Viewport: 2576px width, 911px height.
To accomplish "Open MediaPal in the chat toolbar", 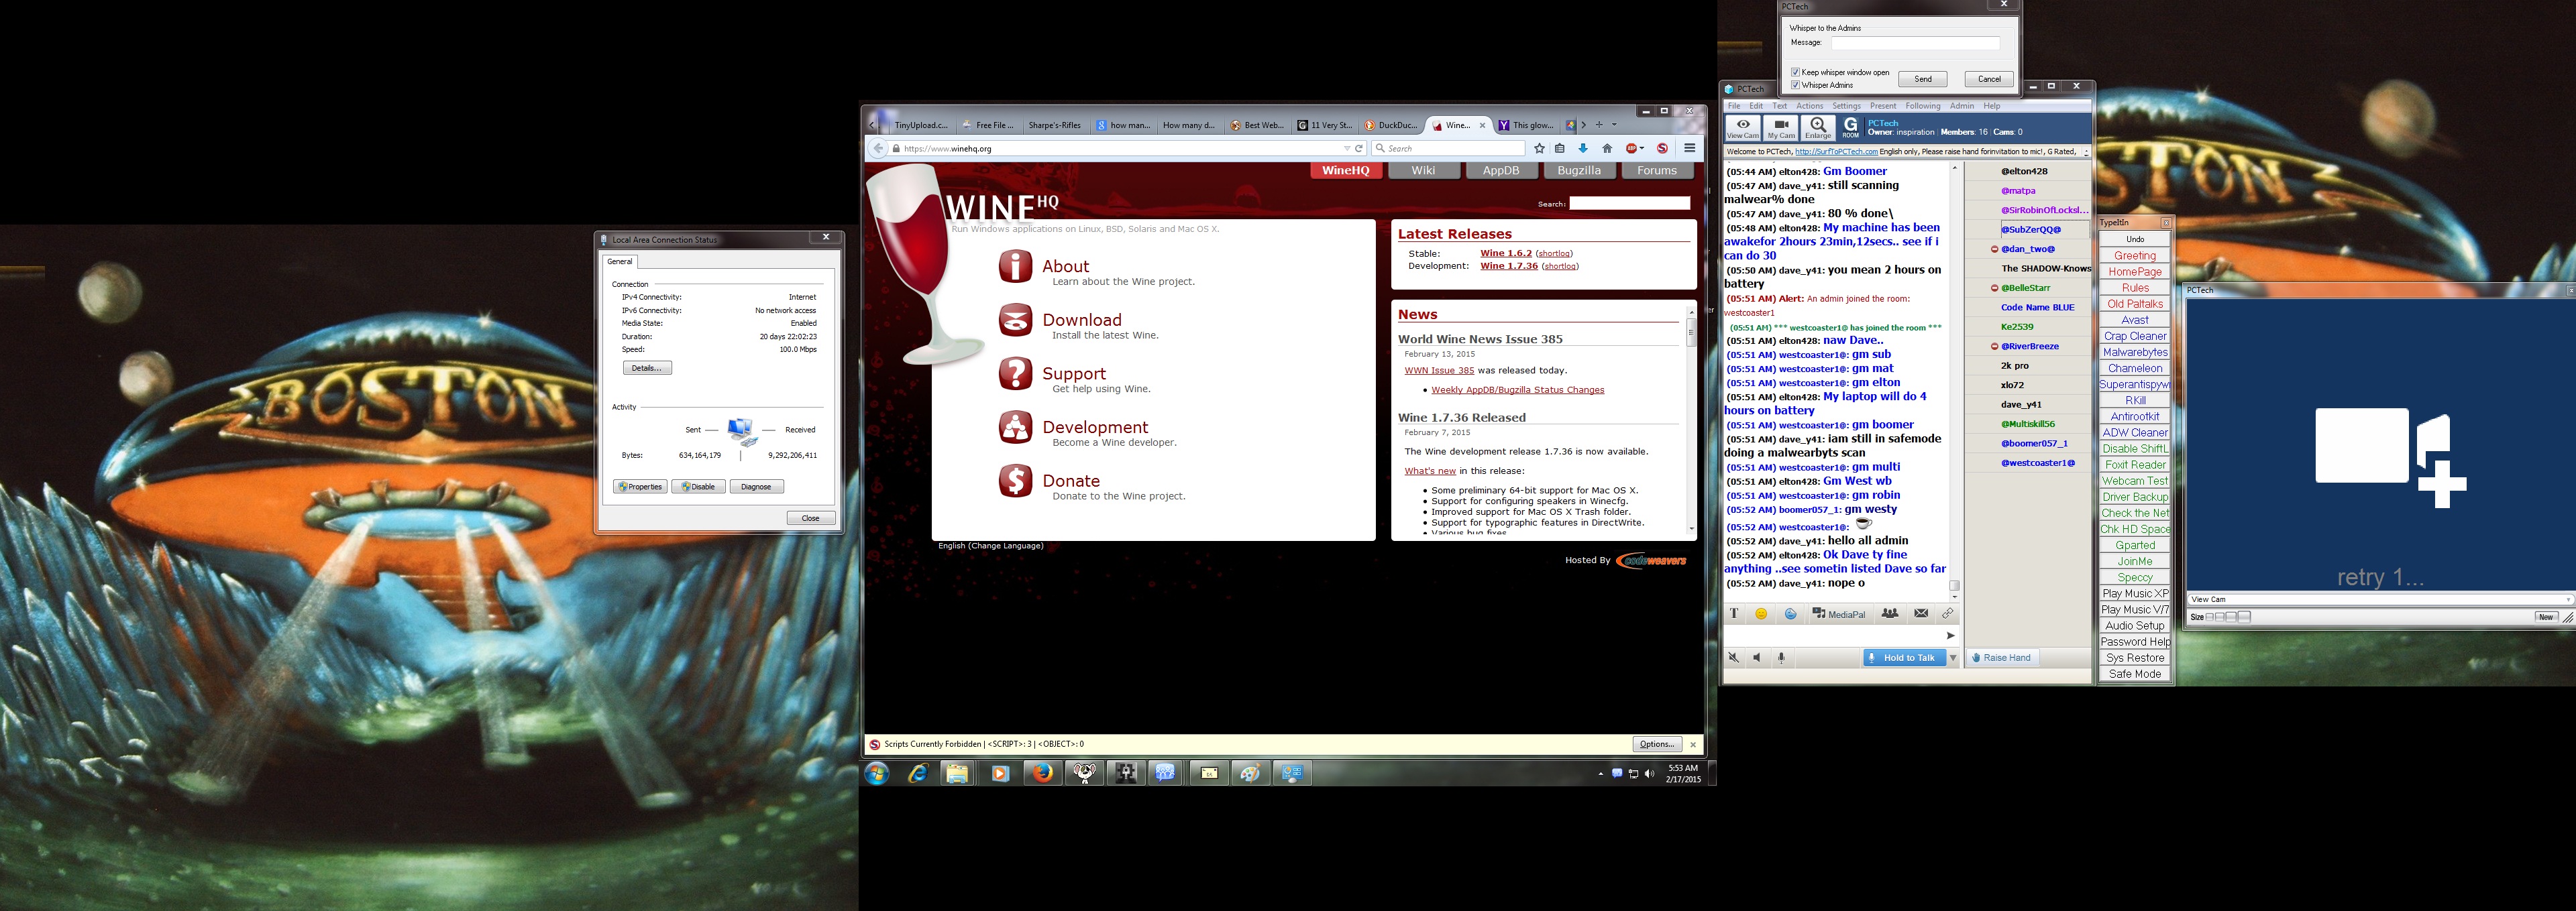I will tap(1838, 613).
